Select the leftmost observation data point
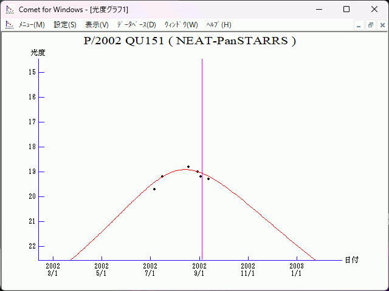 (154, 189)
